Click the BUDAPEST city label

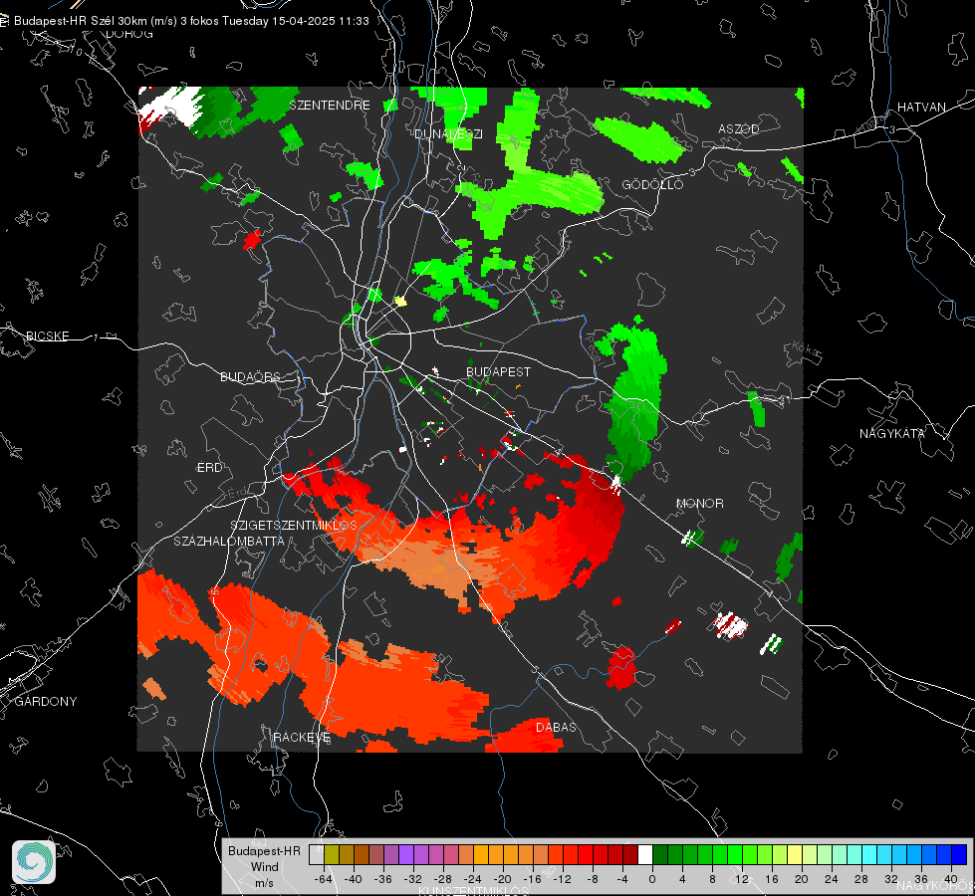[x=498, y=371]
